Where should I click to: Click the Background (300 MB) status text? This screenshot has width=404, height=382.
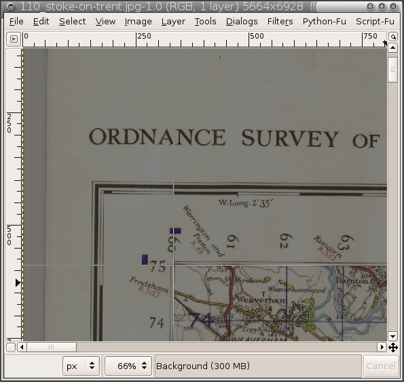tap(203, 366)
